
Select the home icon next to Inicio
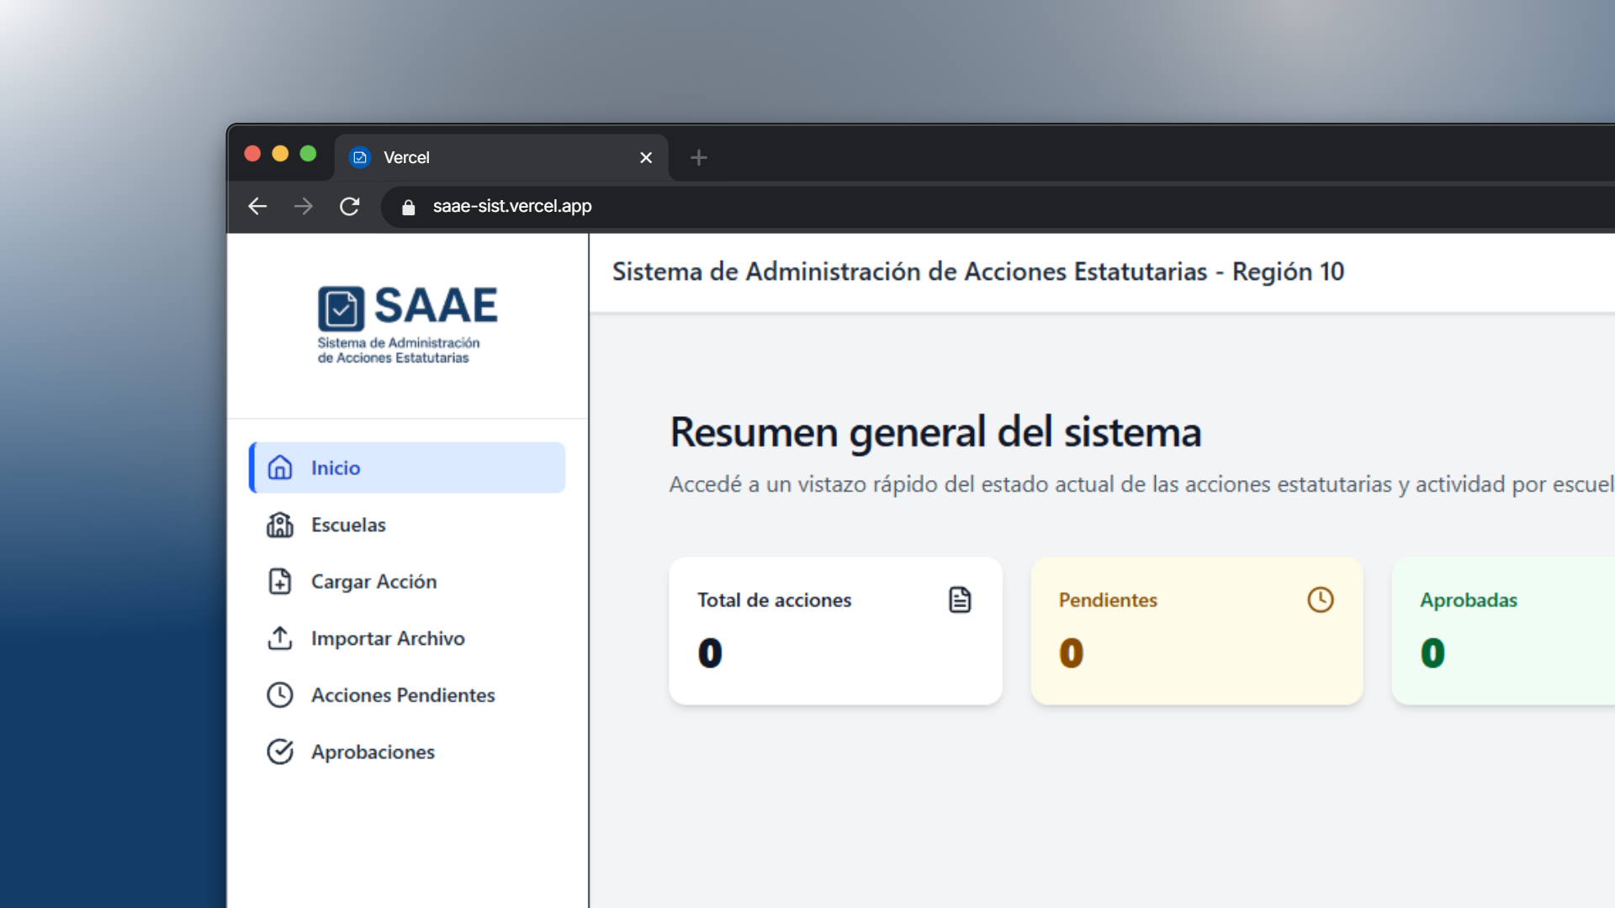[x=280, y=467]
